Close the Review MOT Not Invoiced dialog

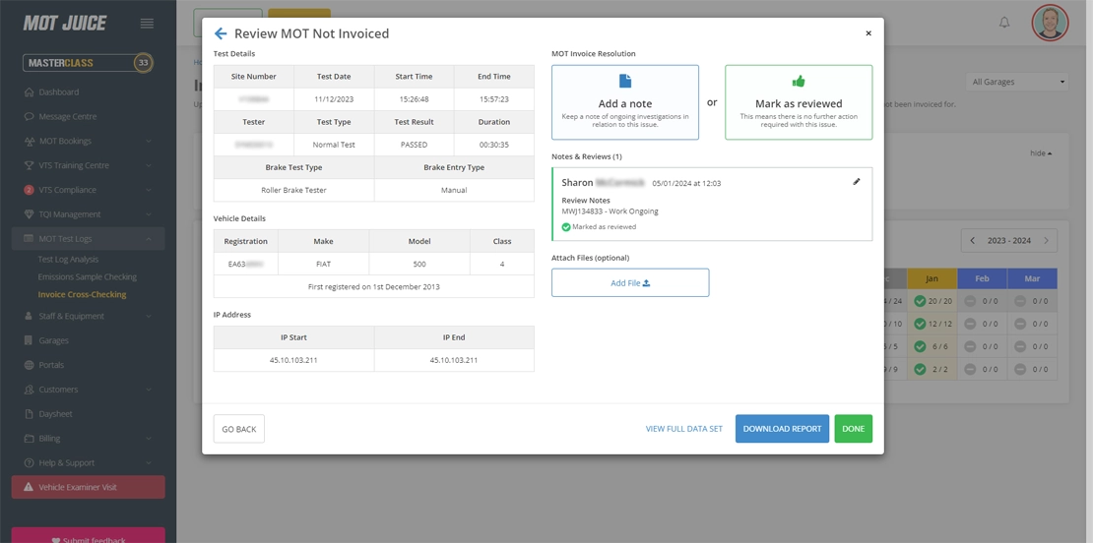pos(868,33)
